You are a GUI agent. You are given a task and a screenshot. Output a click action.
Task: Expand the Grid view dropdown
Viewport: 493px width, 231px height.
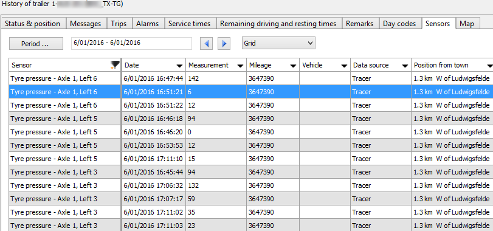pos(278,43)
